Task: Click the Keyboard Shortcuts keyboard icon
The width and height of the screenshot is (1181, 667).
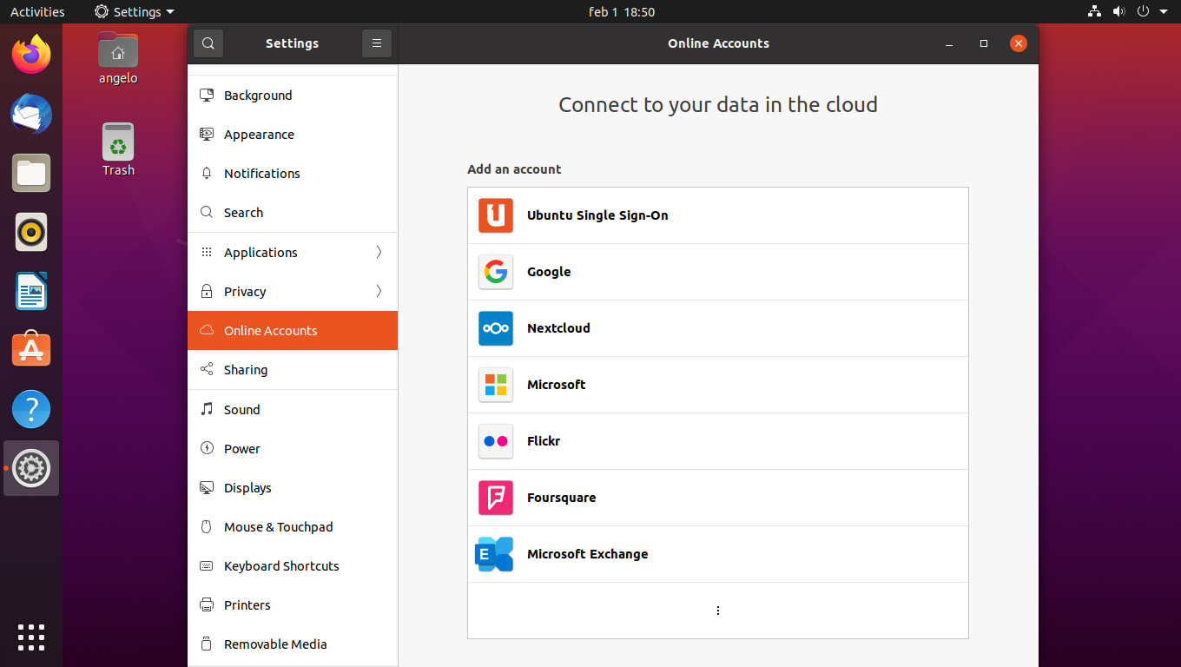Action: 207,566
